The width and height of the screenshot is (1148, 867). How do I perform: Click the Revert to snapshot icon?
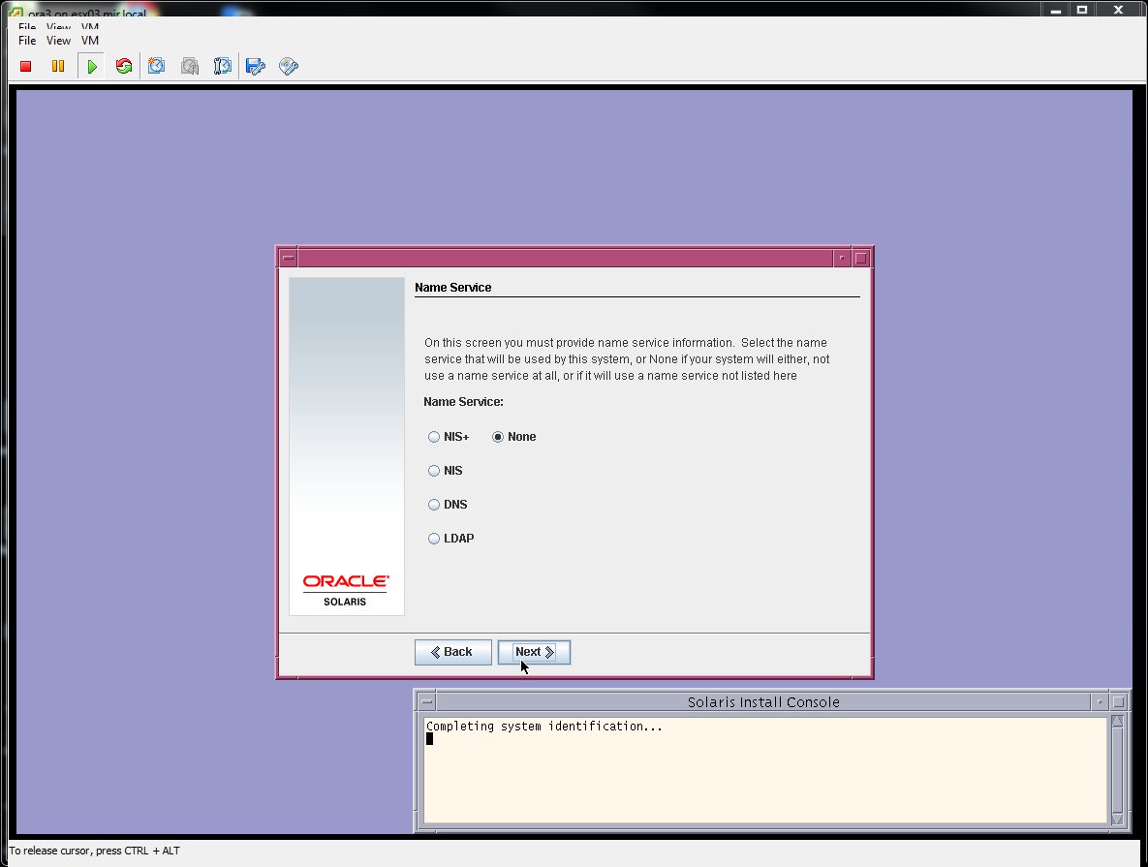point(190,67)
